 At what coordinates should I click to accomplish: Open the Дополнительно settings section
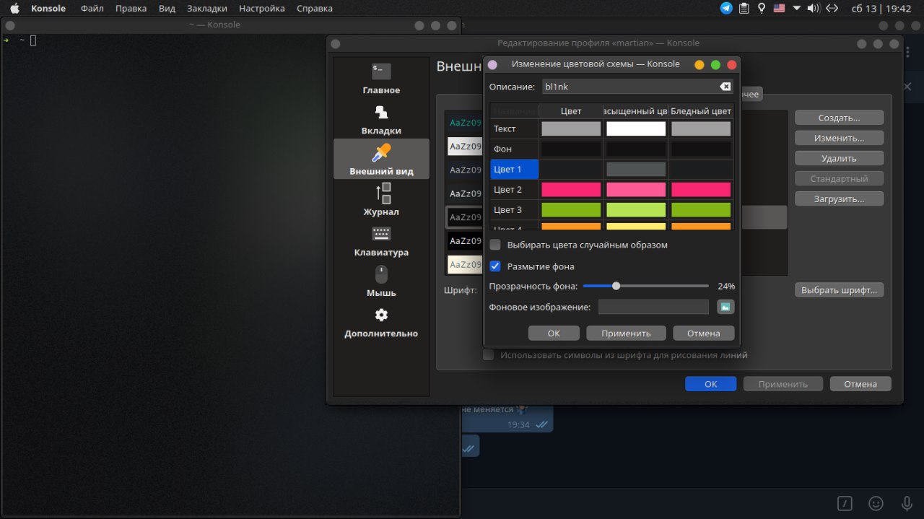(x=381, y=322)
